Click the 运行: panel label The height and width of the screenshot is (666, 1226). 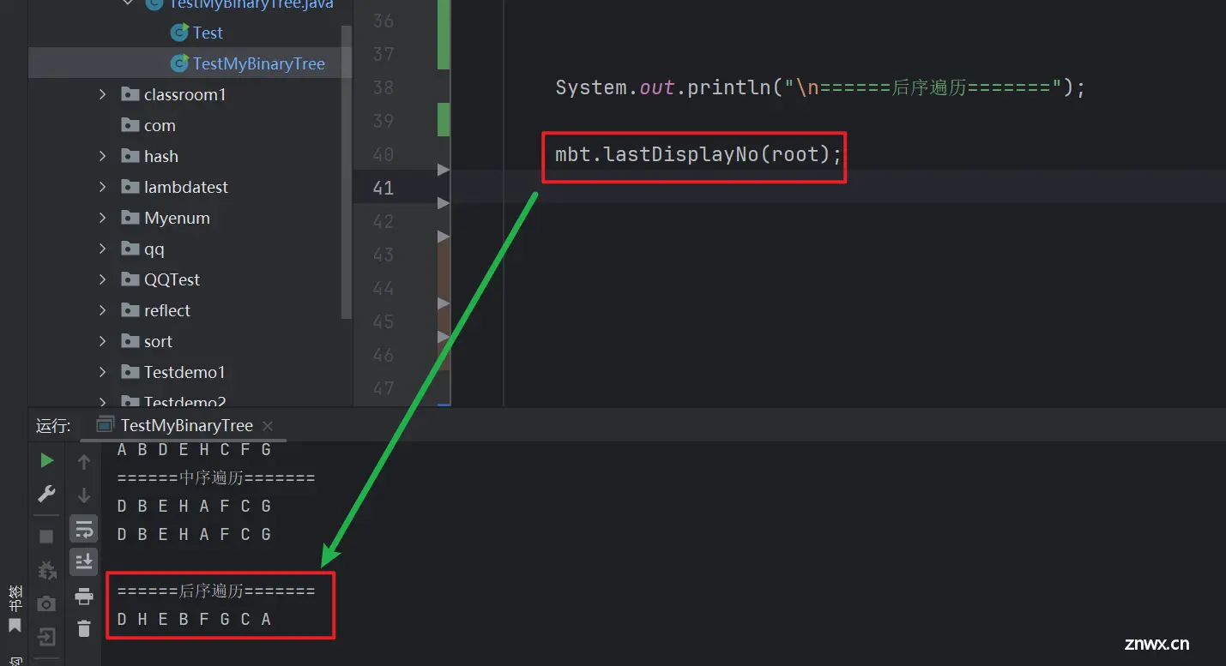pyautogui.click(x=53, y=426)
